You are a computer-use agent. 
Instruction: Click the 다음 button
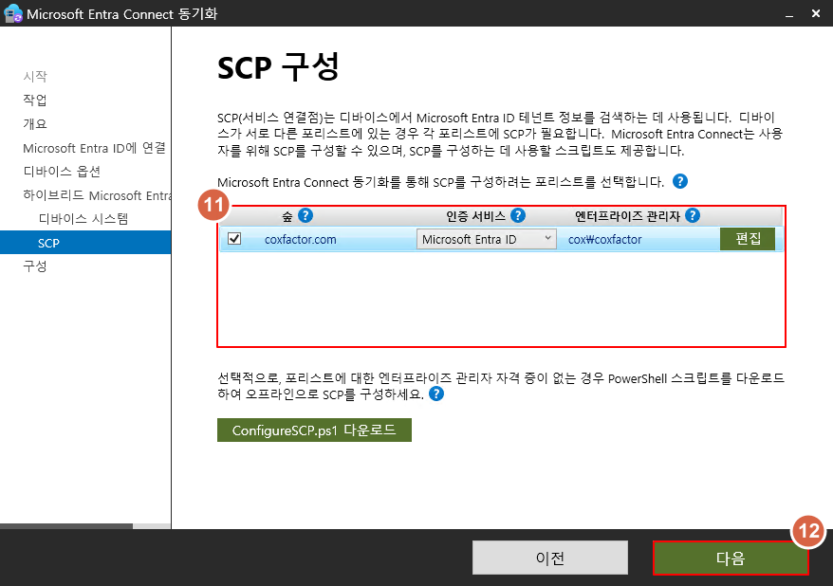(731, 558)
